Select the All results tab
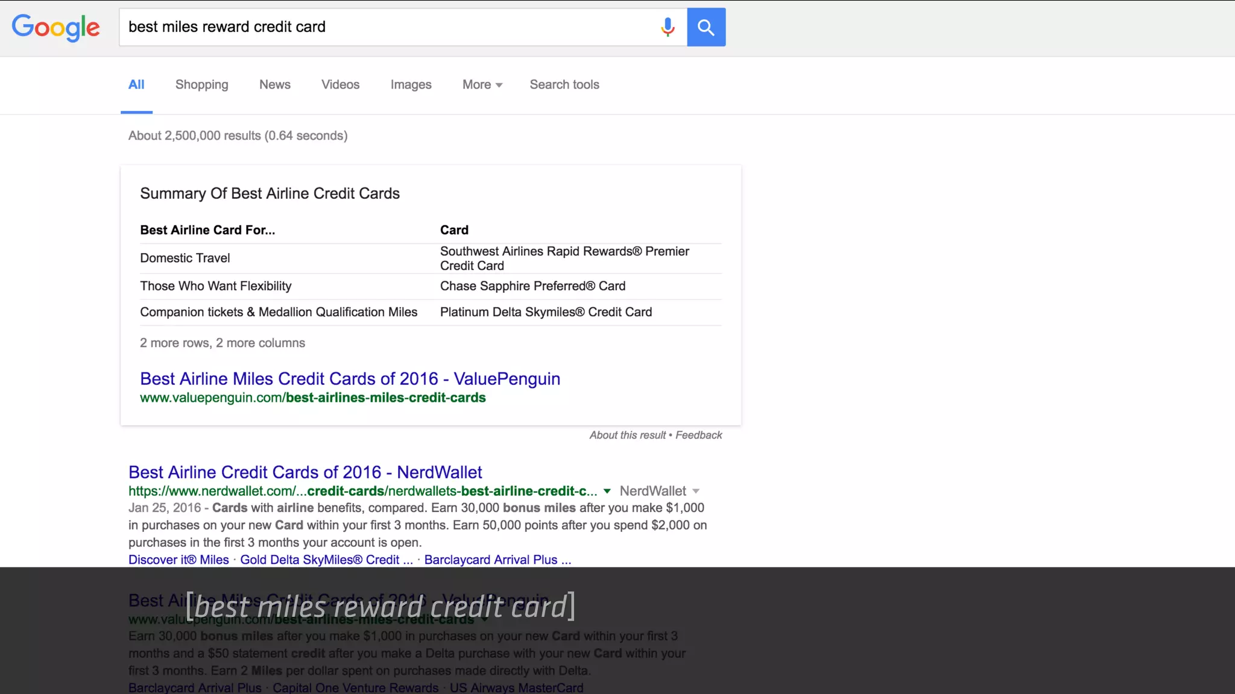This screenshot has height=694, width=1235. [136, 85]
